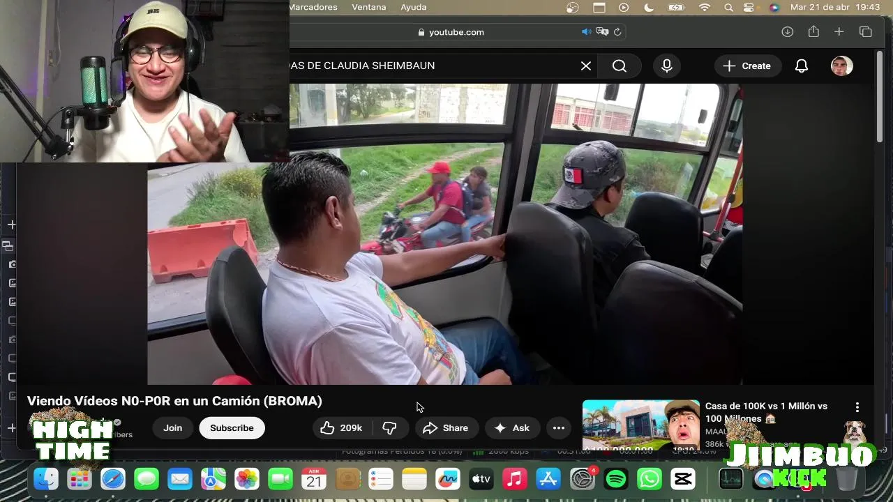Click the Join channel button
Image resolution: width=893 pixels, height=502 pixels.
point(172,428)
